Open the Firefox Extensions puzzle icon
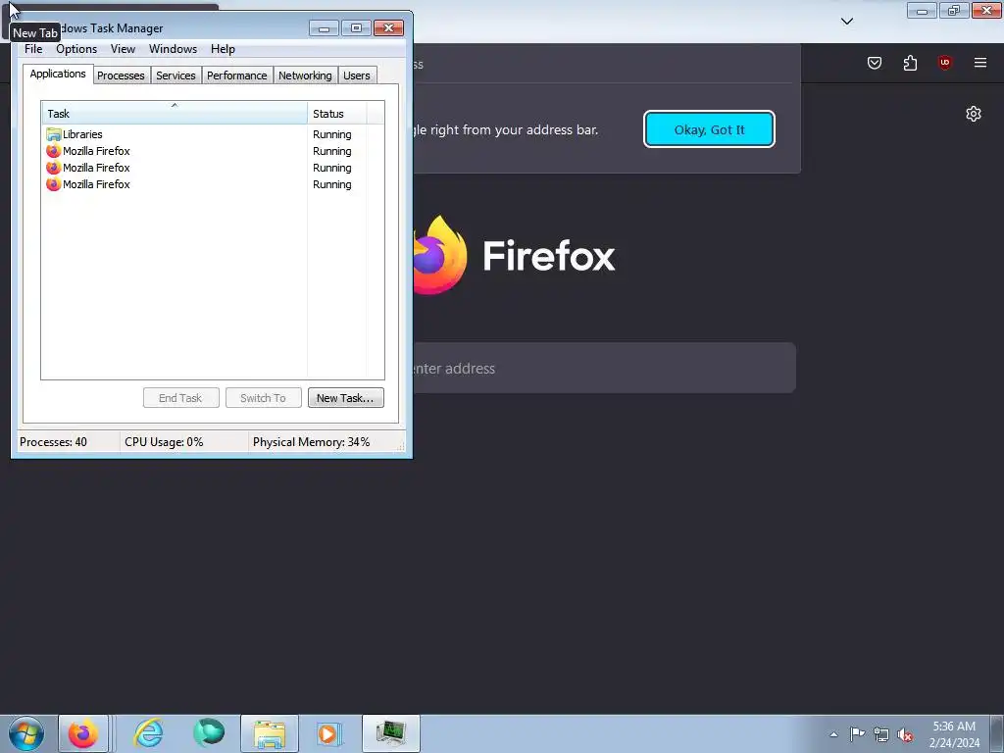This screenshot has height=753, width=1004. 910,63
